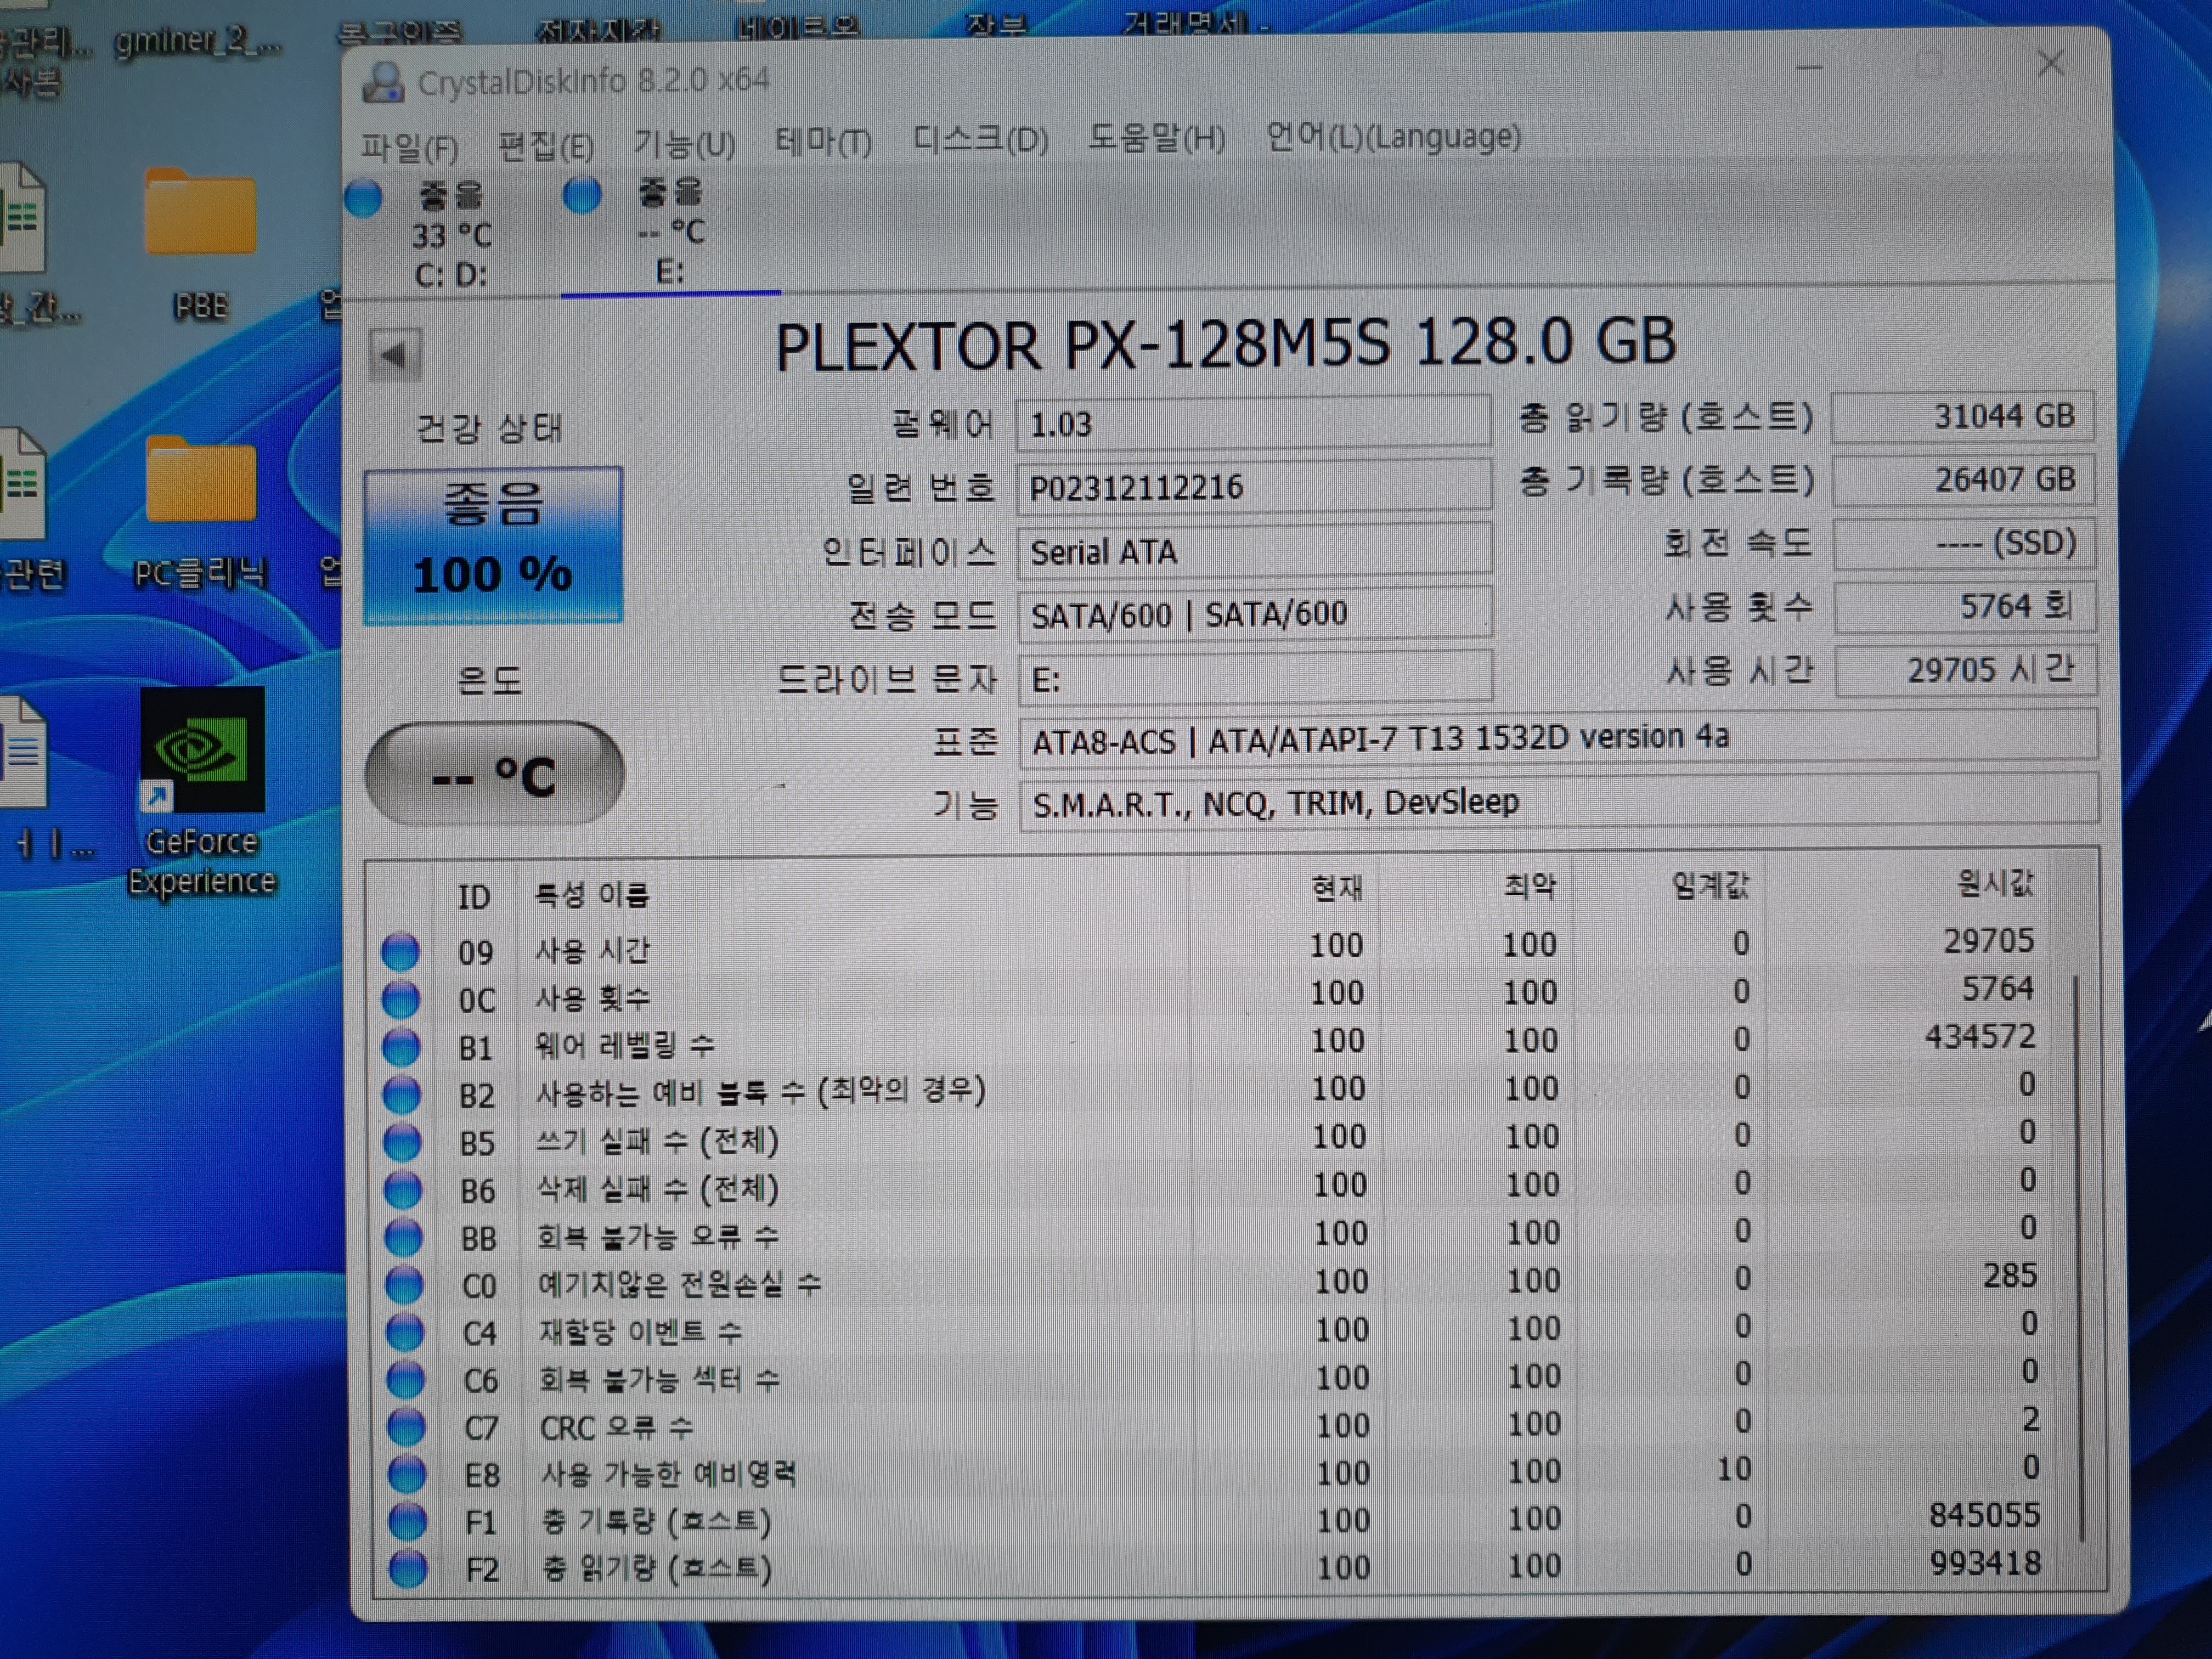Click the status icon of row C6
This screenshot has height=1659, width=2212.
(x=405, y=1380)
